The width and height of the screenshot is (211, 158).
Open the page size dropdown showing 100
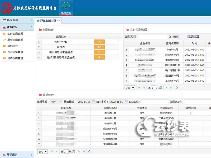pos(130,87)
